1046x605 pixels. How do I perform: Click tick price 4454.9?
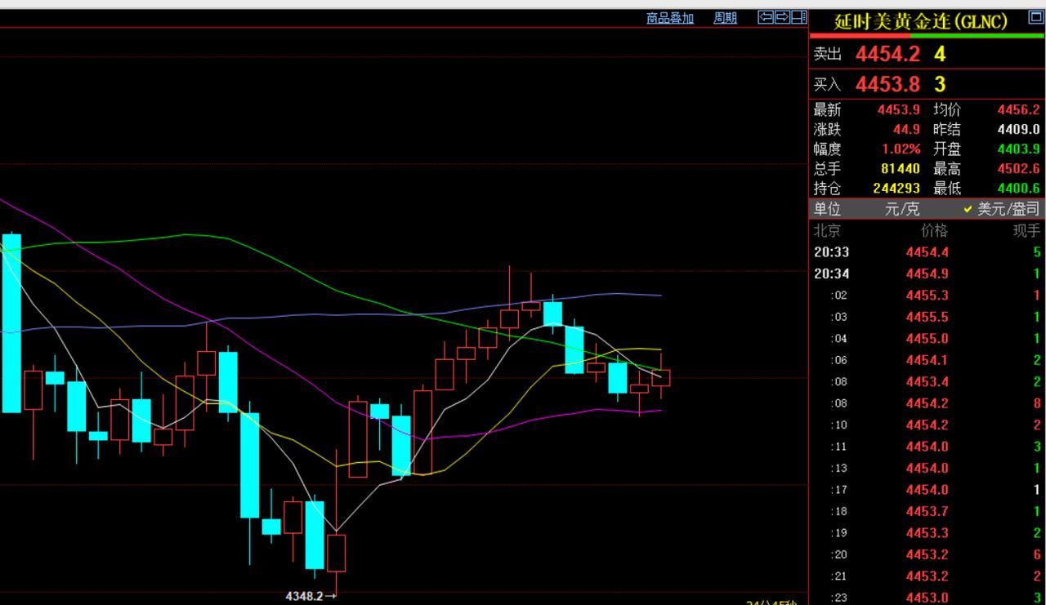point(928,274)
